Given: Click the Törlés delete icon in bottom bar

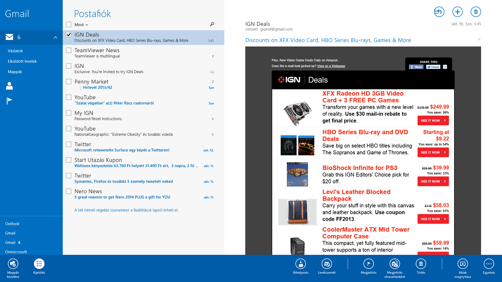Looking at the screenshot, I should tap(421, 264).
